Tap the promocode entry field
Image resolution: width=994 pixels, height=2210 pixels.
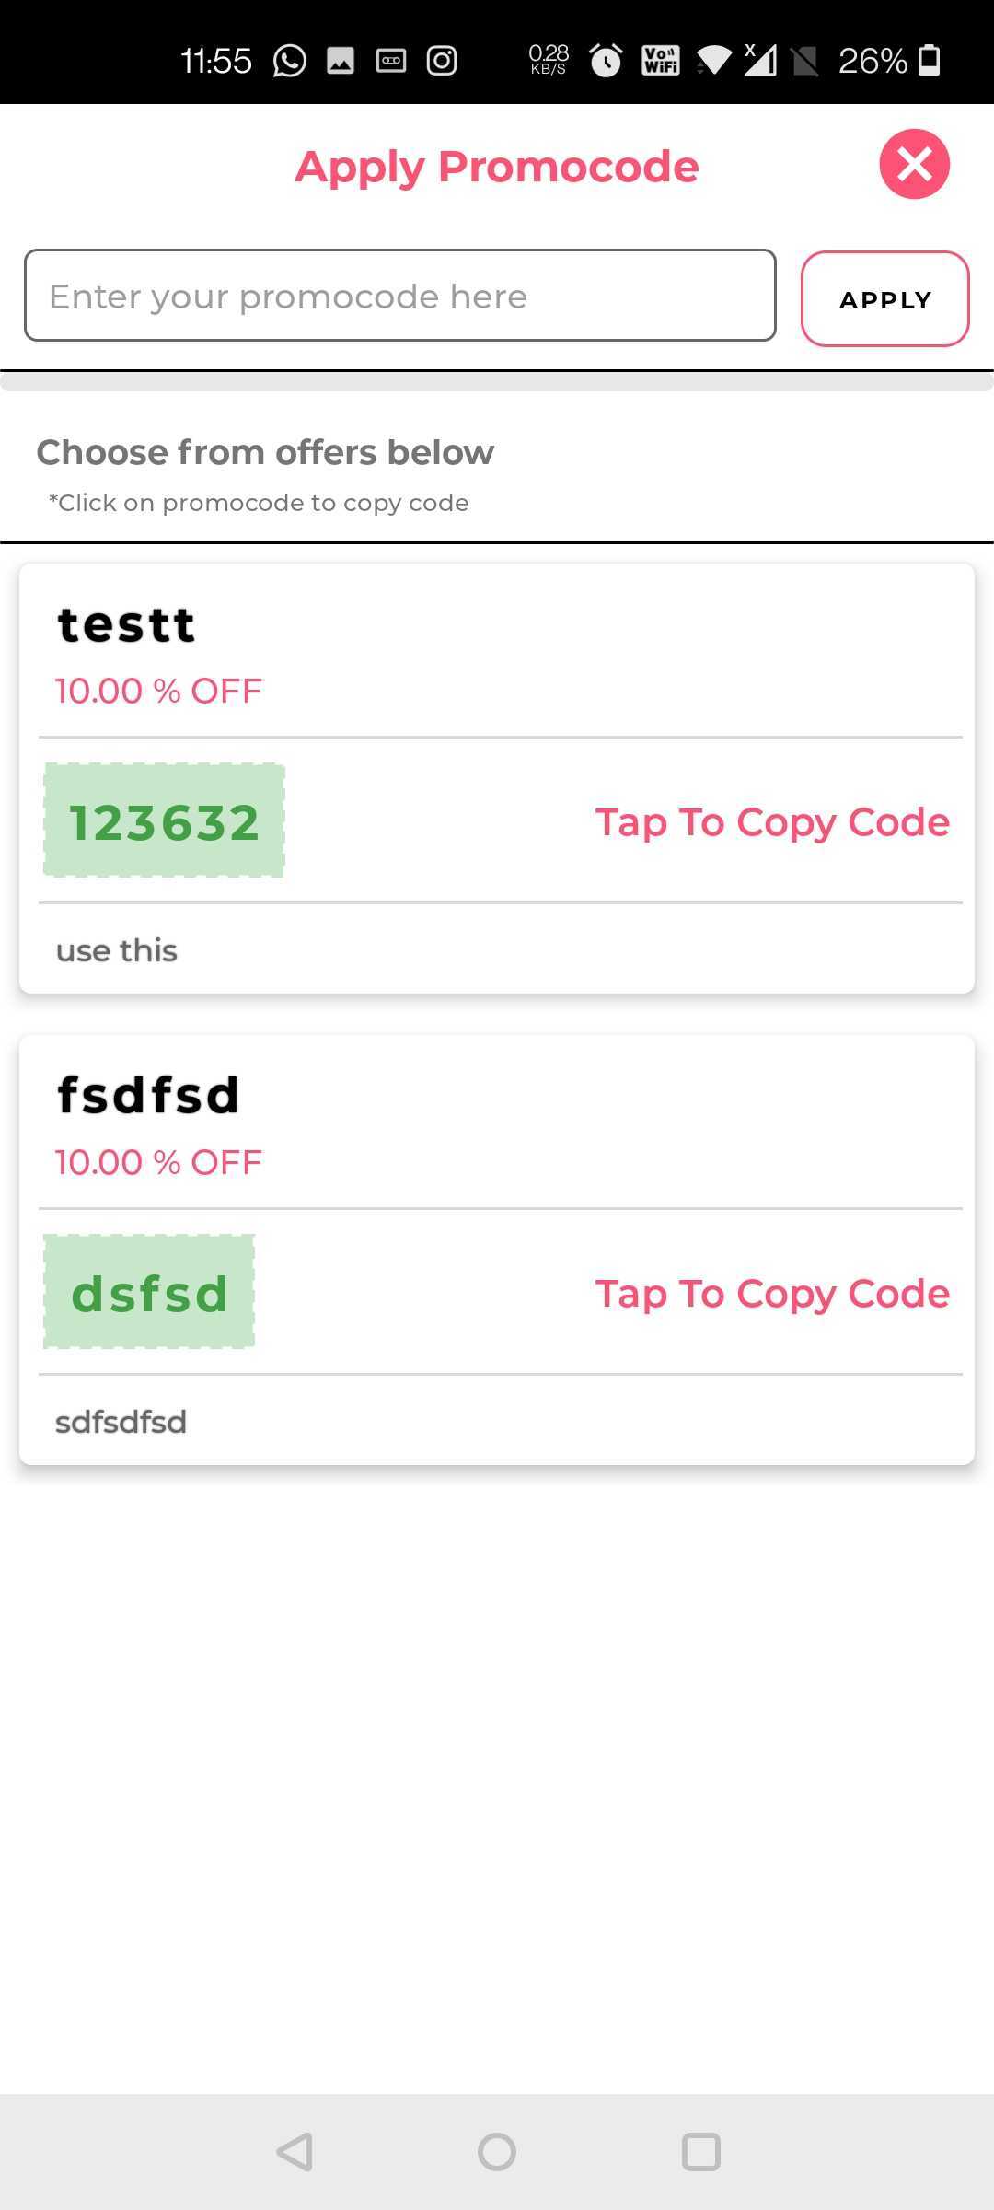coord(400,296)
